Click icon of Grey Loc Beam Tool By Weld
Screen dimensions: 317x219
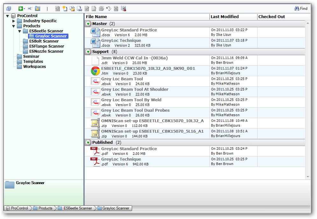point(95,103)
